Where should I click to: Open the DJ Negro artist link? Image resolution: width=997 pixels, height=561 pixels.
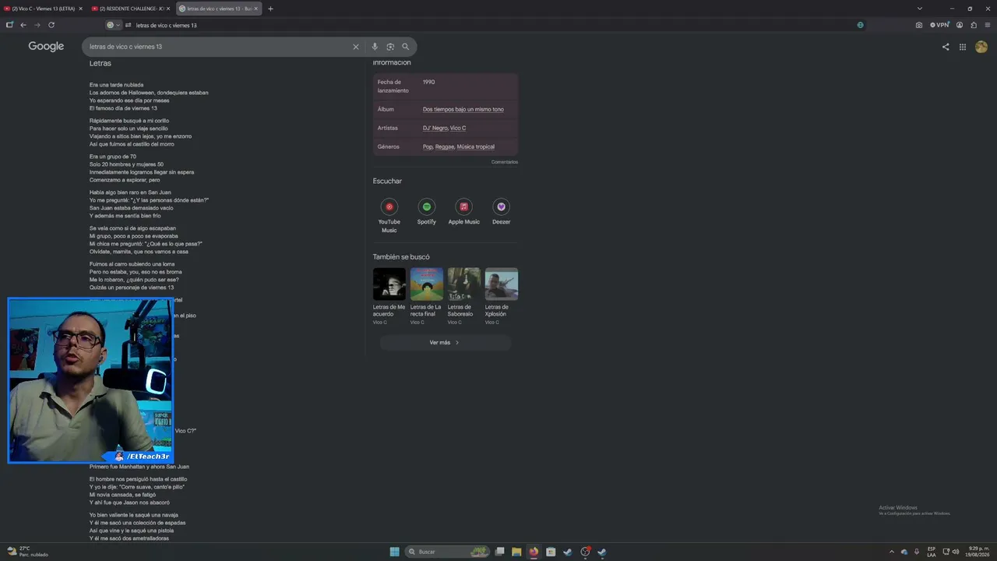coord(435,128)
